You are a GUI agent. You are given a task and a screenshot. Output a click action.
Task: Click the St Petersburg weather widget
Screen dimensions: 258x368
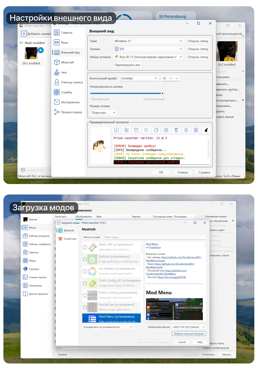[176, 16]
